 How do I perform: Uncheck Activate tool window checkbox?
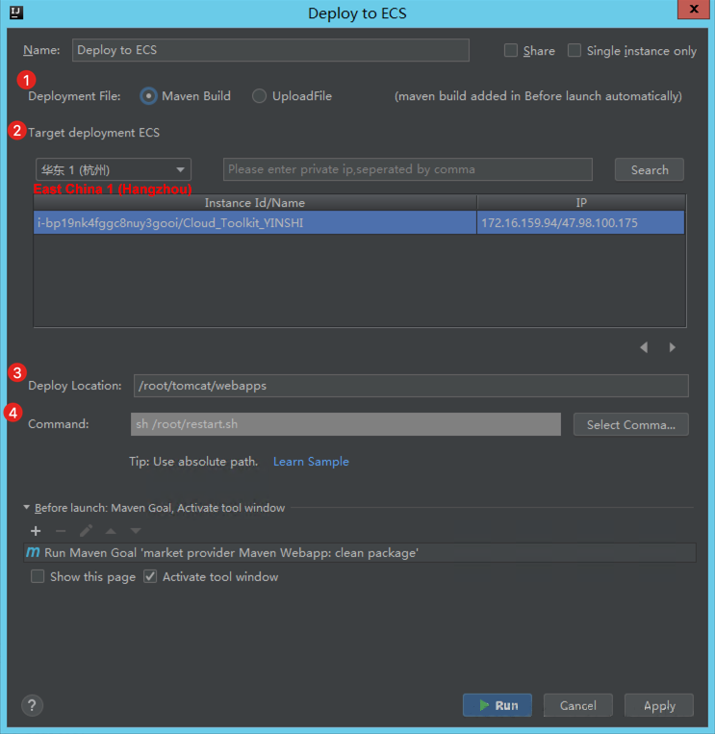[150, 576]
